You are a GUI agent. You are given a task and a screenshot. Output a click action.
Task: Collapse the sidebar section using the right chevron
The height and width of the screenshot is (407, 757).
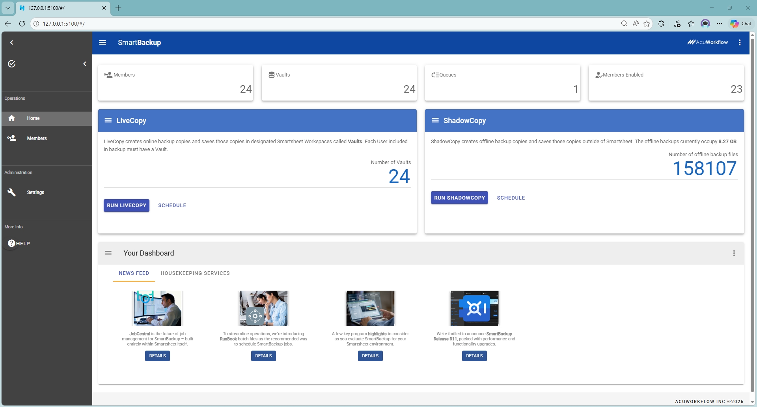tap(85, 64)
